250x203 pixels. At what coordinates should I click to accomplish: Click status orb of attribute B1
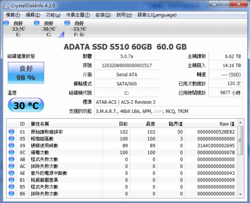pyautogui.click(x=11, y=180)
